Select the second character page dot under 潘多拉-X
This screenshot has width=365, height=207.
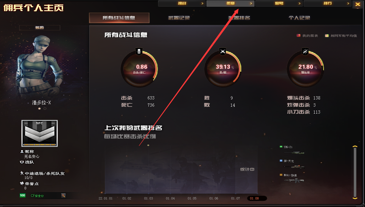coord(45,109)
